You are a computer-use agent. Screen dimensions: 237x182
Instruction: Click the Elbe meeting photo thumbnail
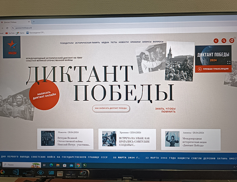[x=109, y=139]
